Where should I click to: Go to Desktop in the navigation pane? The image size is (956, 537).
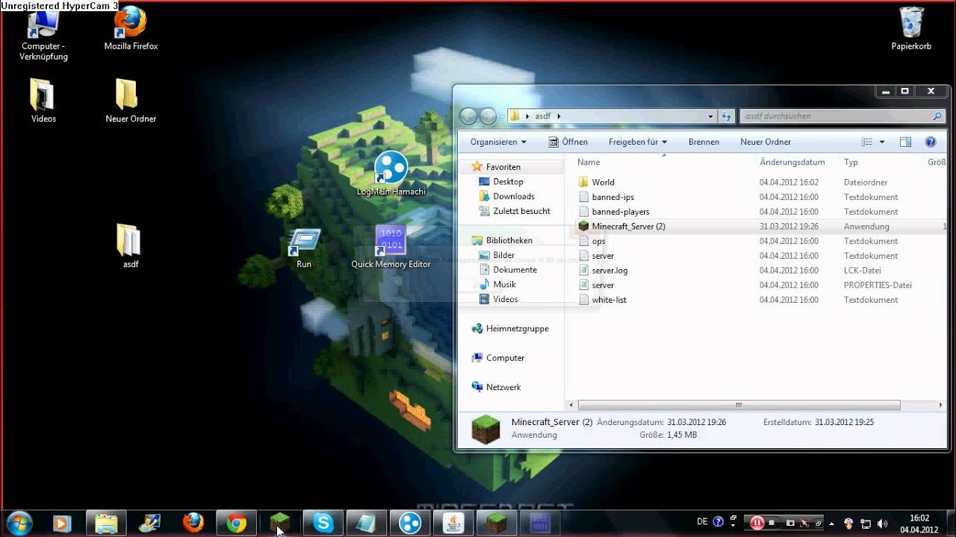tap(508, 181)
